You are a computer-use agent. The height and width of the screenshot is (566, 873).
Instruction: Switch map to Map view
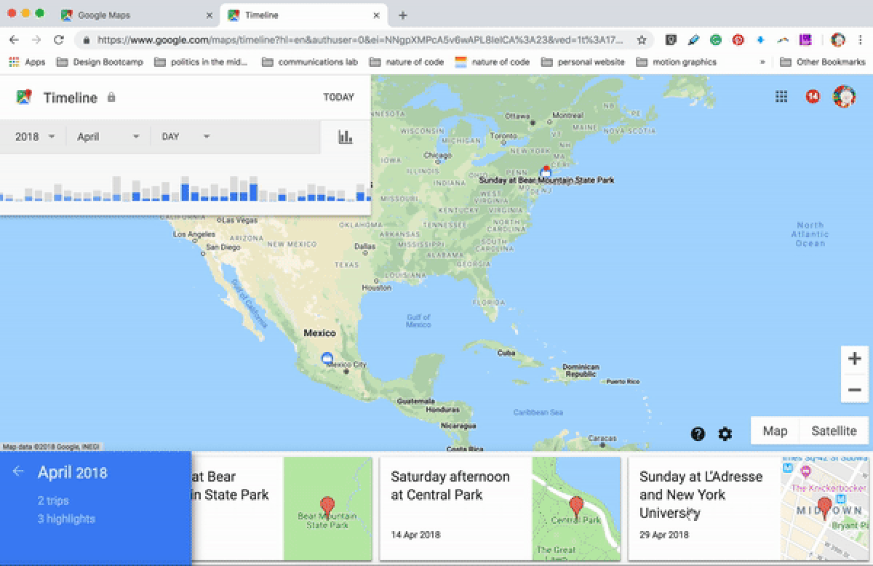coord(775,431)
